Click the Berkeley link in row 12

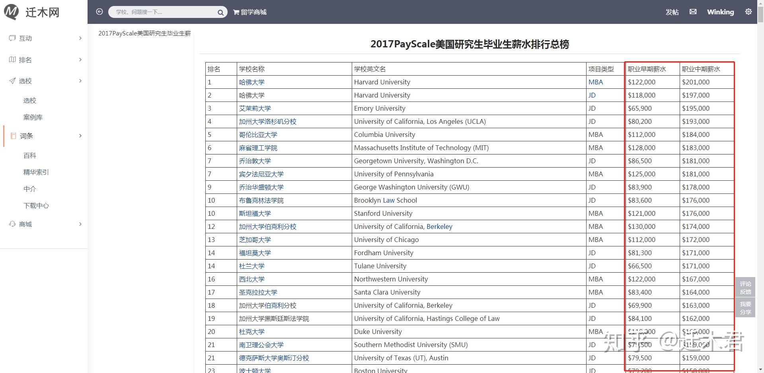coord(439,227)
